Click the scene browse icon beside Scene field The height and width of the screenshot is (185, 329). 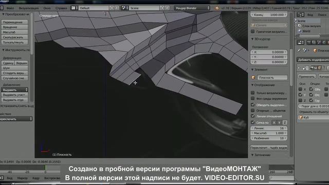click(125, 8)
